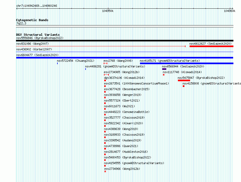Screen dimensions: 241x182
Task: Open nsv831086 (Wong2007) variant
Action: pos(32,44)
